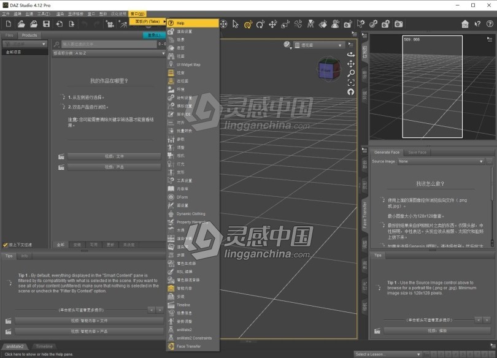Click the search magnifier icon in Products

point(56,44)
